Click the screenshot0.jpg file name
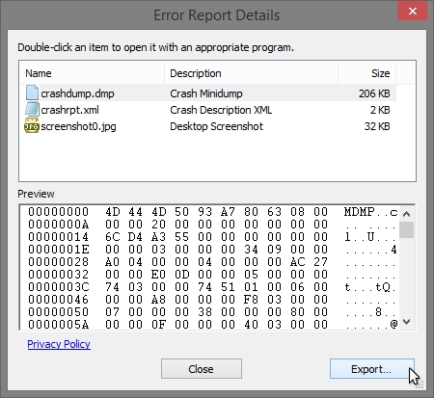 (x=79, y=126)
